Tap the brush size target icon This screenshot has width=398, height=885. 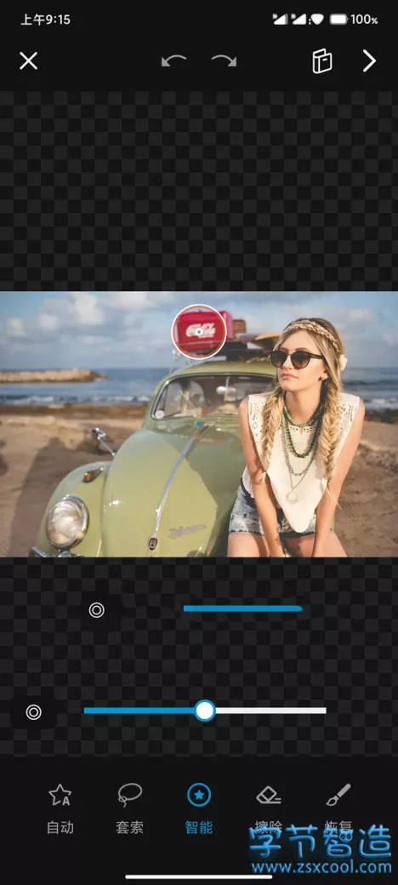34,711
